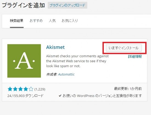151x115 pixels.
Task: Switch to the おすすめ tab
Action: [x=36, y=21]
